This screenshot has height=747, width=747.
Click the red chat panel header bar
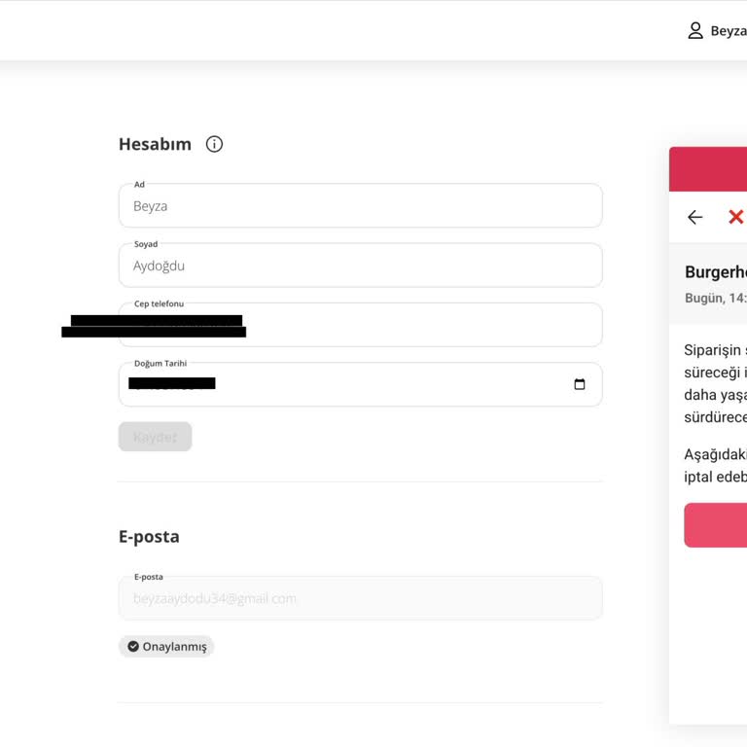click(708, 169)
